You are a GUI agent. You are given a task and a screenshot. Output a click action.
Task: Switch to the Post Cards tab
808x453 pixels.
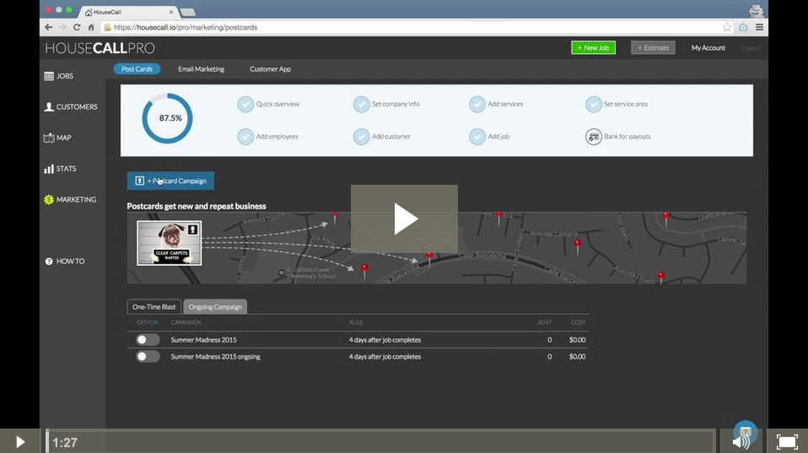coord(137,69)
